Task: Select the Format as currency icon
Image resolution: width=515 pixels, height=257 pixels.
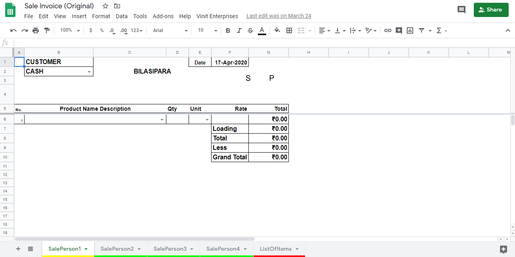Action: click(x=90, y=30)
